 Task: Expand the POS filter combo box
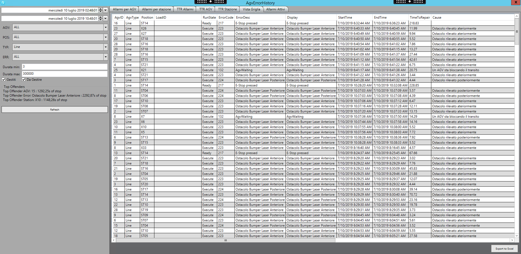[106, 37]
